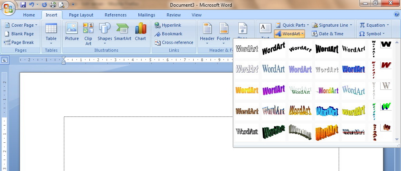Click the Equation button
This screenshot has height=171, width=401.
point(374,25)
